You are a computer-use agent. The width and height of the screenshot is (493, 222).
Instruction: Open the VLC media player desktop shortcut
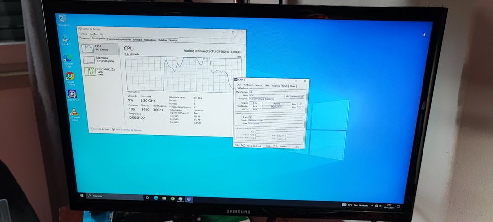click(x=74, y=114)
